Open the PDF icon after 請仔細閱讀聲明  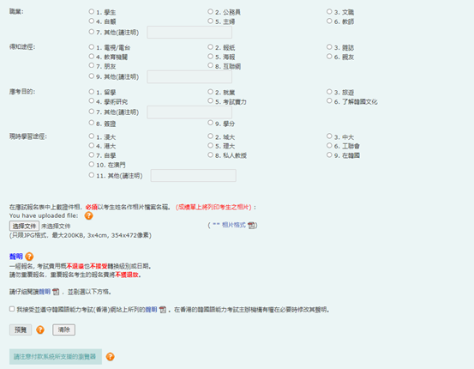56,292
